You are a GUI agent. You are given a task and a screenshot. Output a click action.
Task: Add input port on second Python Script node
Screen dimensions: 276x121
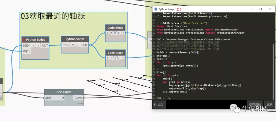[73, 45]
